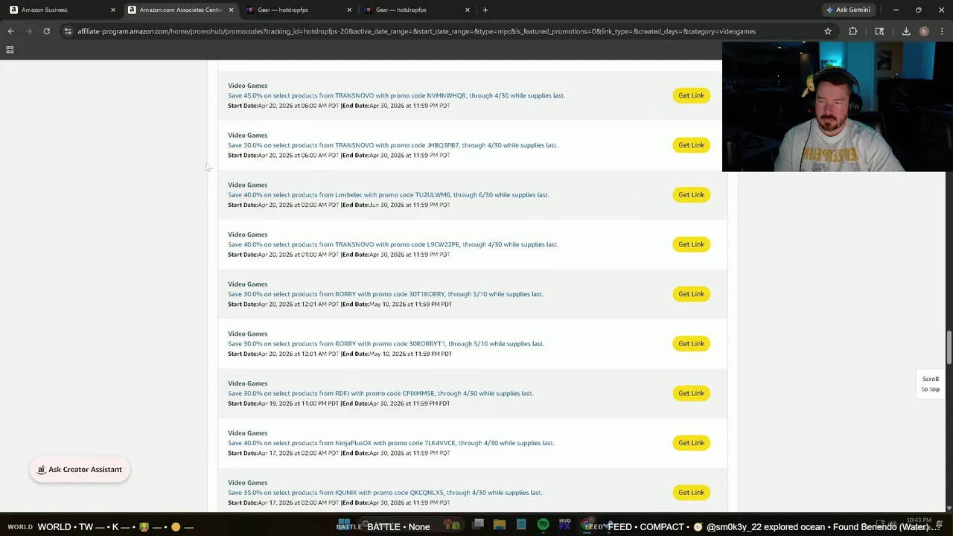953x536 pixels.
Task: Open the 45.0% TRANSNOVO NVMNWHQR promo link
Action: (x=396, y=95)
